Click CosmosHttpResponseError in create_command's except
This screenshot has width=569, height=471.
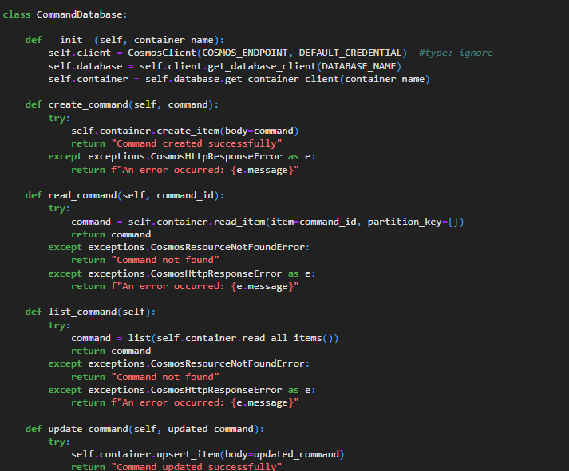point(216,156)
